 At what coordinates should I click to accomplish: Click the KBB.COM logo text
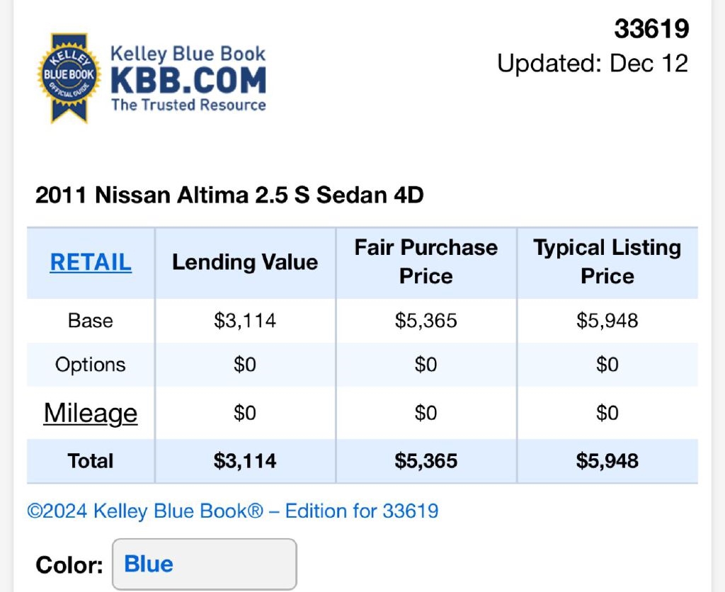[188, 81]
